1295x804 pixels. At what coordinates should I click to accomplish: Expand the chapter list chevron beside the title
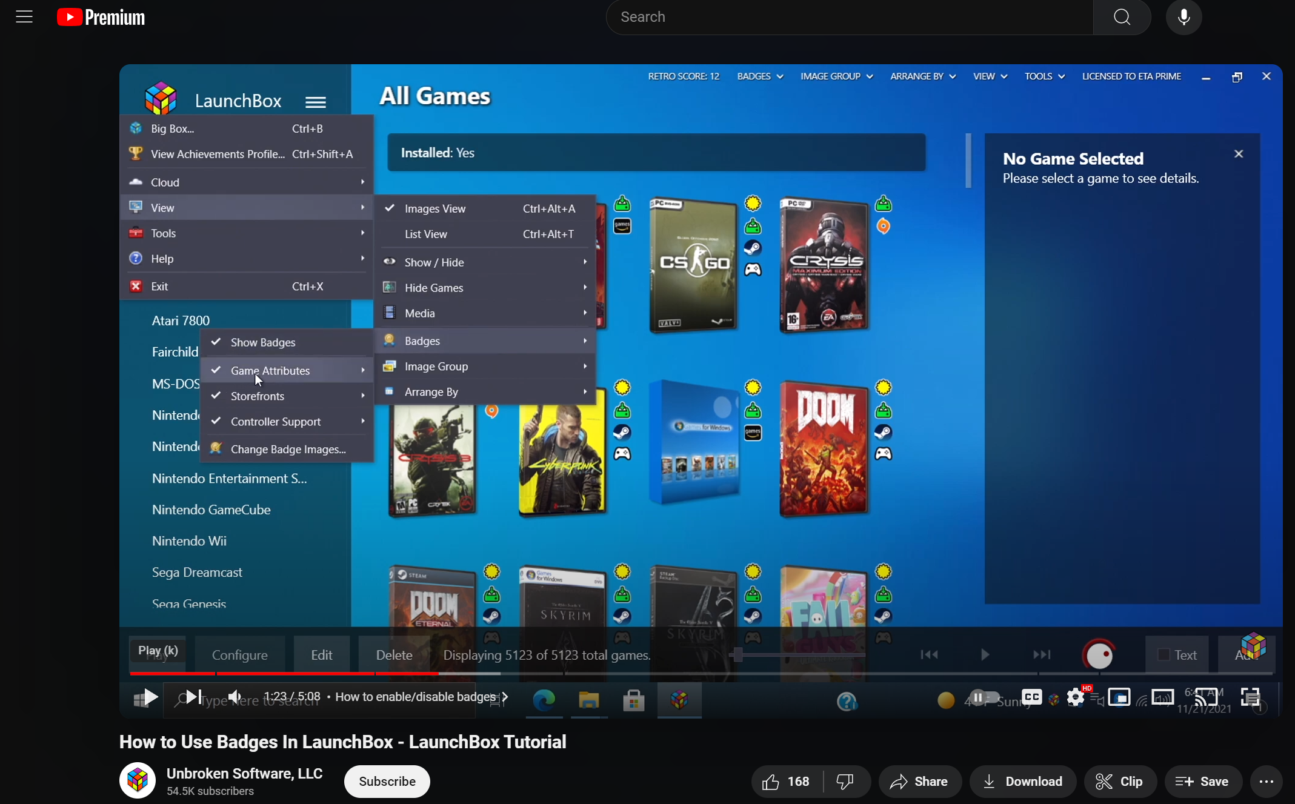[505, 697]
